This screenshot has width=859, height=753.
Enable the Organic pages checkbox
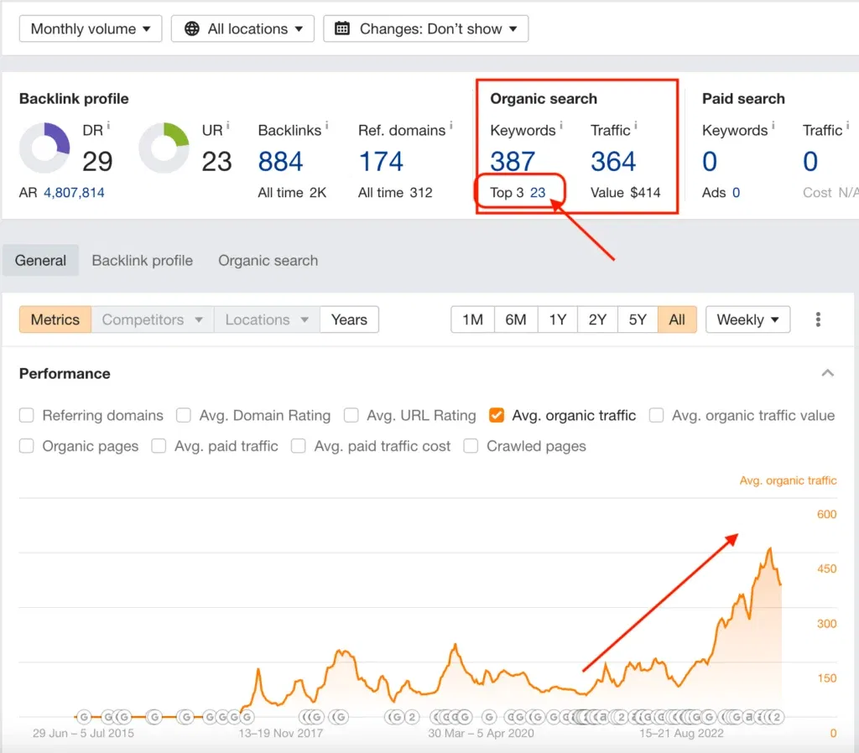point(26,446)
